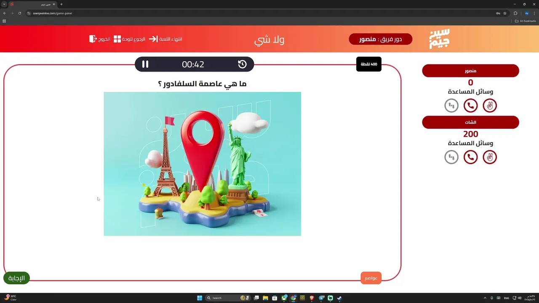The image size is (539, 303).
Task: Open the Chrome three-dot menu
Action: coord(534,13)
